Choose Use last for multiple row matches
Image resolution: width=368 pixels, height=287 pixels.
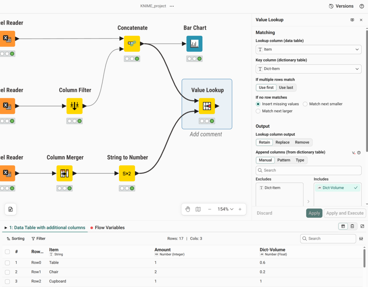pos(286,88)
